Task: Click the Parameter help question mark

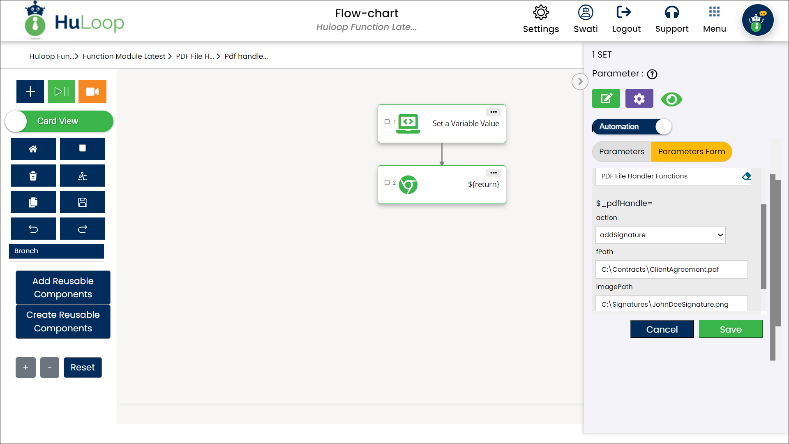Action: coord(652,74)
